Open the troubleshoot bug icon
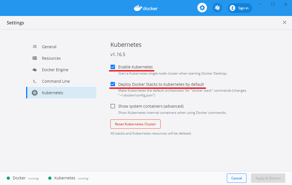The width and height of the screenshot is (292, 185). tap(217, 8)
